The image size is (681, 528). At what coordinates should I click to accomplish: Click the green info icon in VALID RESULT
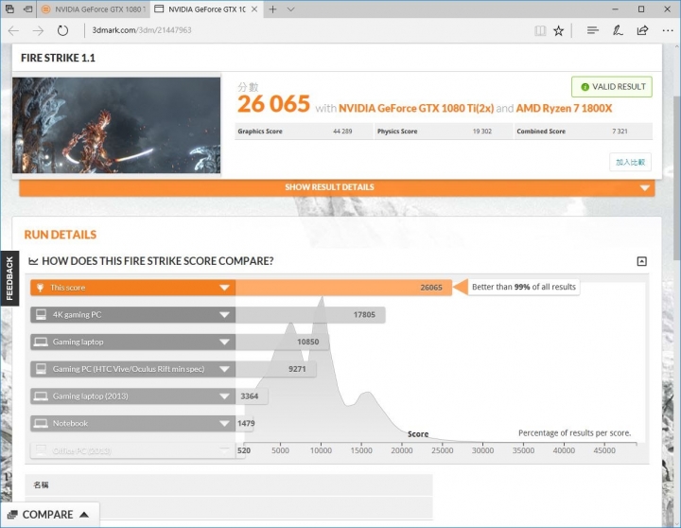pyautogui.click(x=585, y=87)
